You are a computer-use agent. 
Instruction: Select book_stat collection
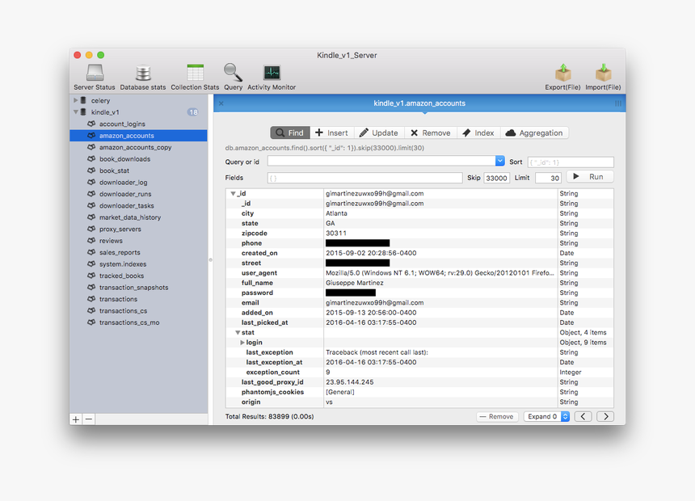click(138, 171)
